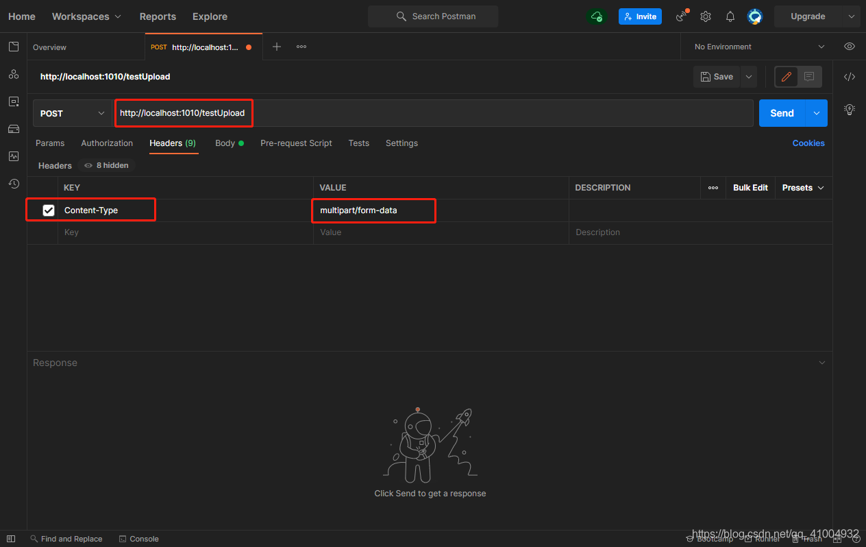Open environment quick look eye icon
This screenshot has height=547, width=866.
click(850, 47)
